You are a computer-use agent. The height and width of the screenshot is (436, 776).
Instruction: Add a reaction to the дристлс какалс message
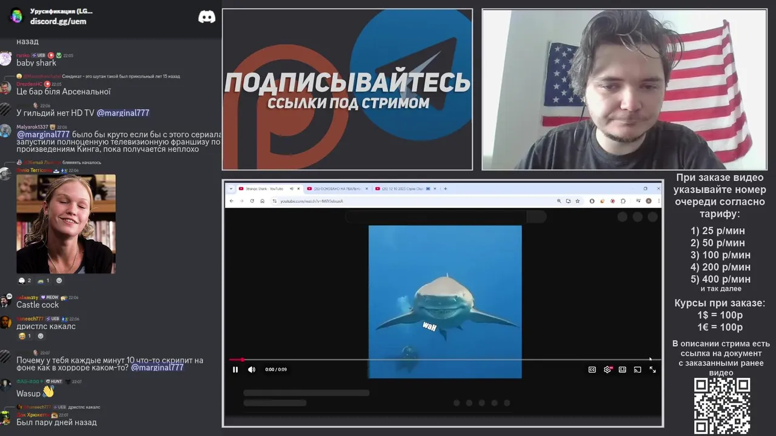41,336
